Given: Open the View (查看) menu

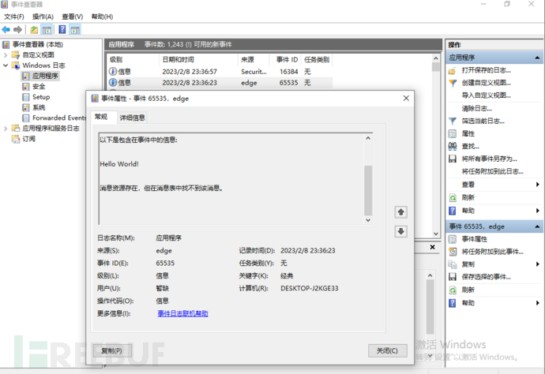Looking at the screenshot, I should [x=73, y=17].
